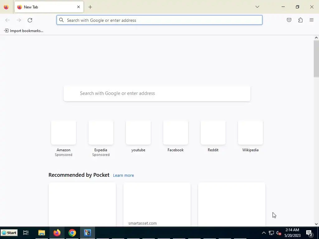Focus the URL address bar
319x239 pixels.
click(x=159, y=20)
